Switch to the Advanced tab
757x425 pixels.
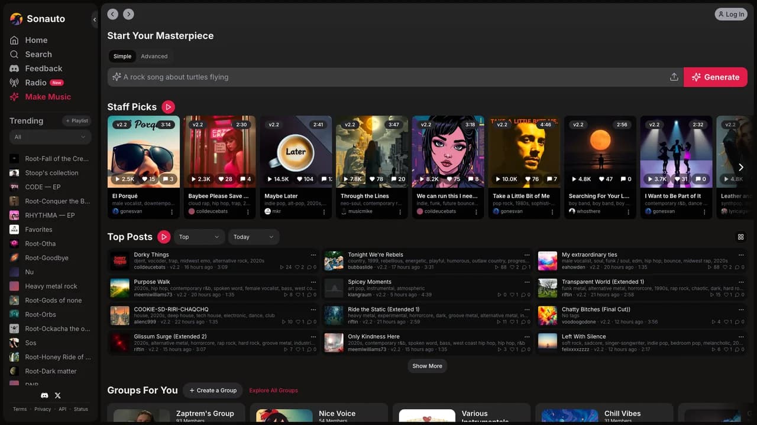pos(154,57)
